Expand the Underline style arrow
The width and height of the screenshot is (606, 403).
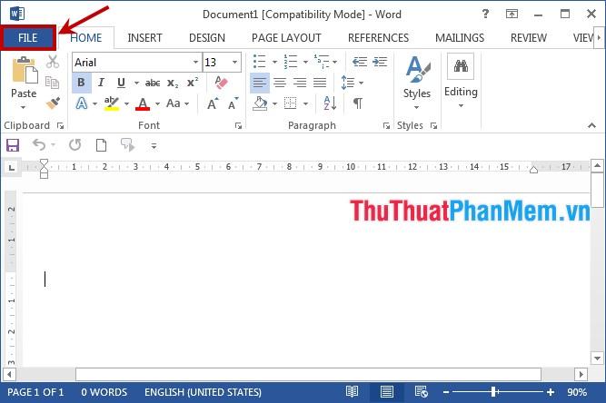pos(136,83)
